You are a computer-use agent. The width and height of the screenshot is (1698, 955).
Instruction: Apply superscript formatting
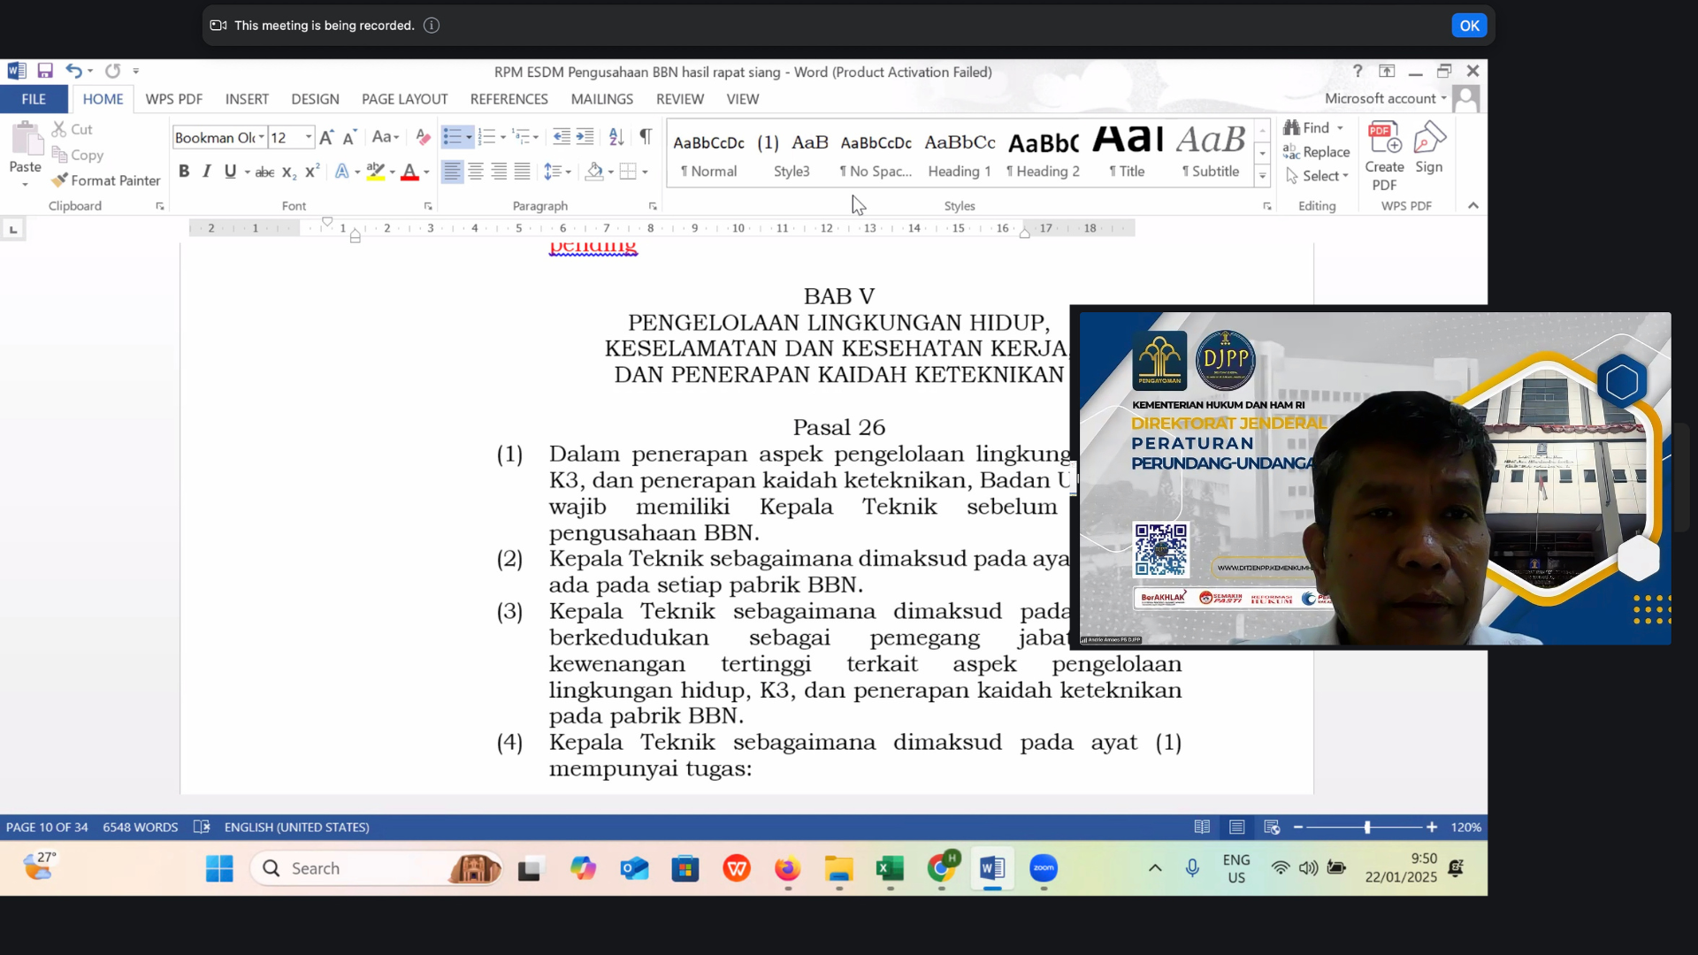[312, 172]
